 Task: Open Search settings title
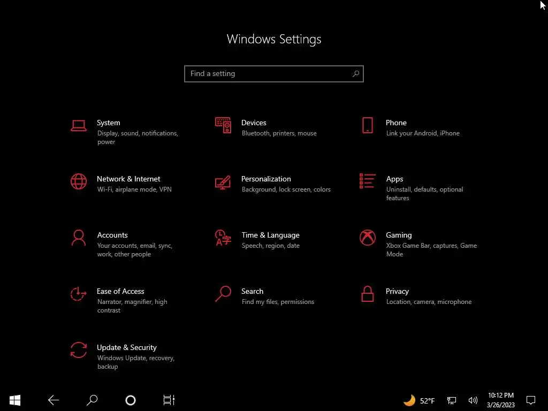(253, 292)
